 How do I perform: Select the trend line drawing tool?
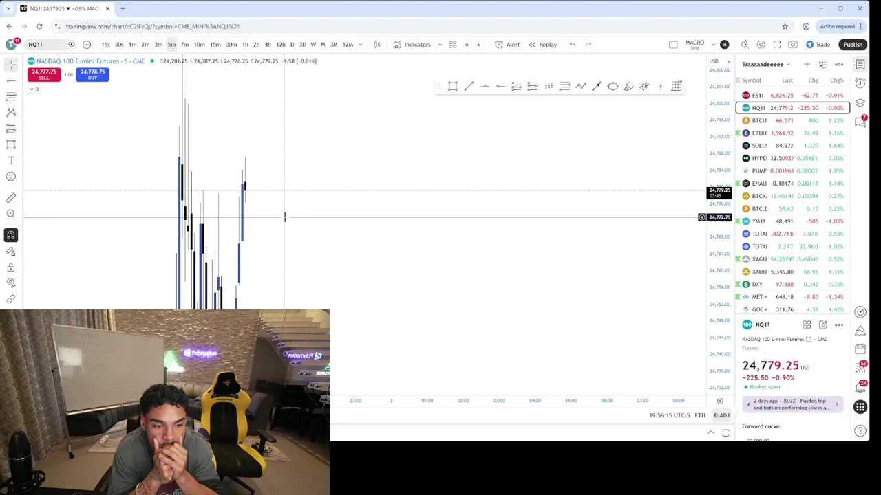(x=11, y=80)
